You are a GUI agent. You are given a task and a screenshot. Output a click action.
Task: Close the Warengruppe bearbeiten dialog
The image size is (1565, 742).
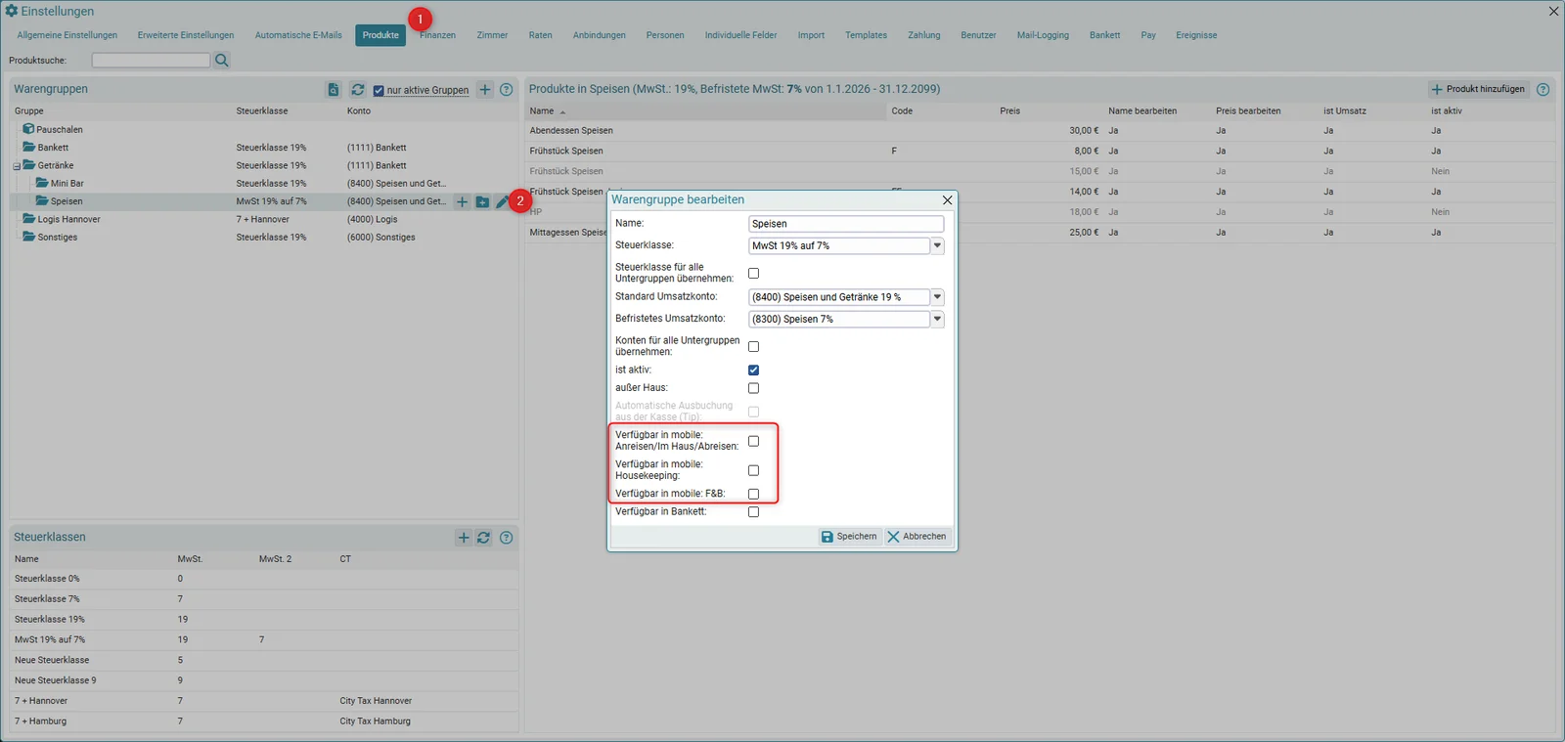[x=947, y=199]
